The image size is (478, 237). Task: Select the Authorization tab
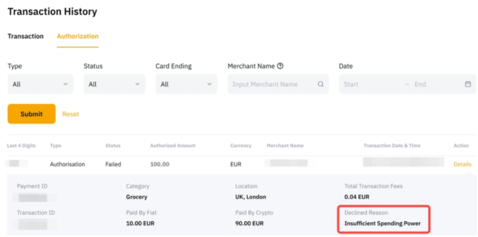pyautogui.click(x=78, y=36)
